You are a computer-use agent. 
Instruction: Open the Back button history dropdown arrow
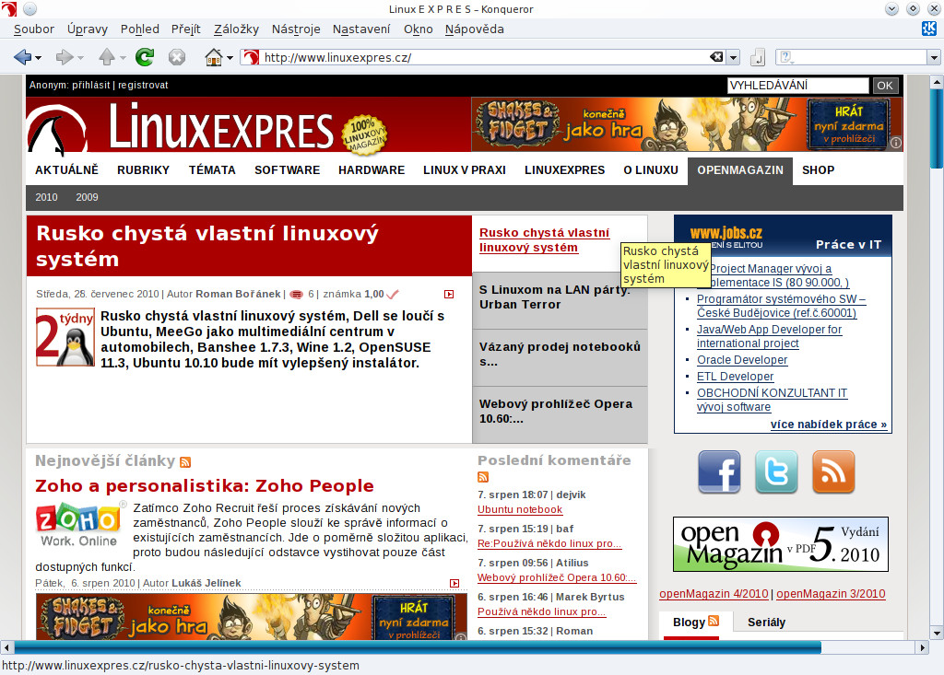click(38, 58)
